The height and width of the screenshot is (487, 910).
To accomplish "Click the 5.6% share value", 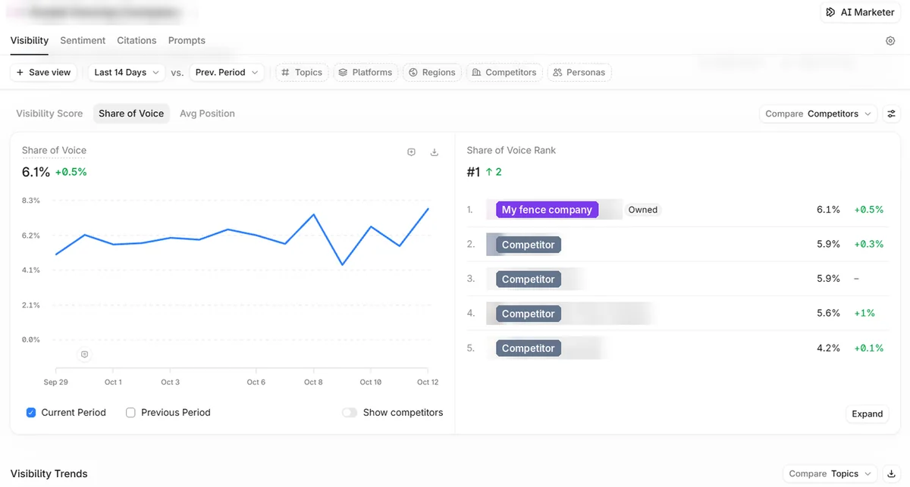I will [x=828, y=314].
